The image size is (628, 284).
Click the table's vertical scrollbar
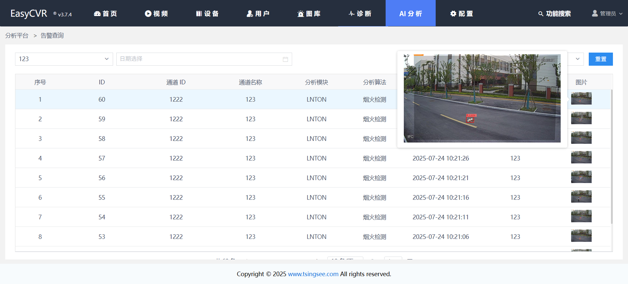coord(611,157)
